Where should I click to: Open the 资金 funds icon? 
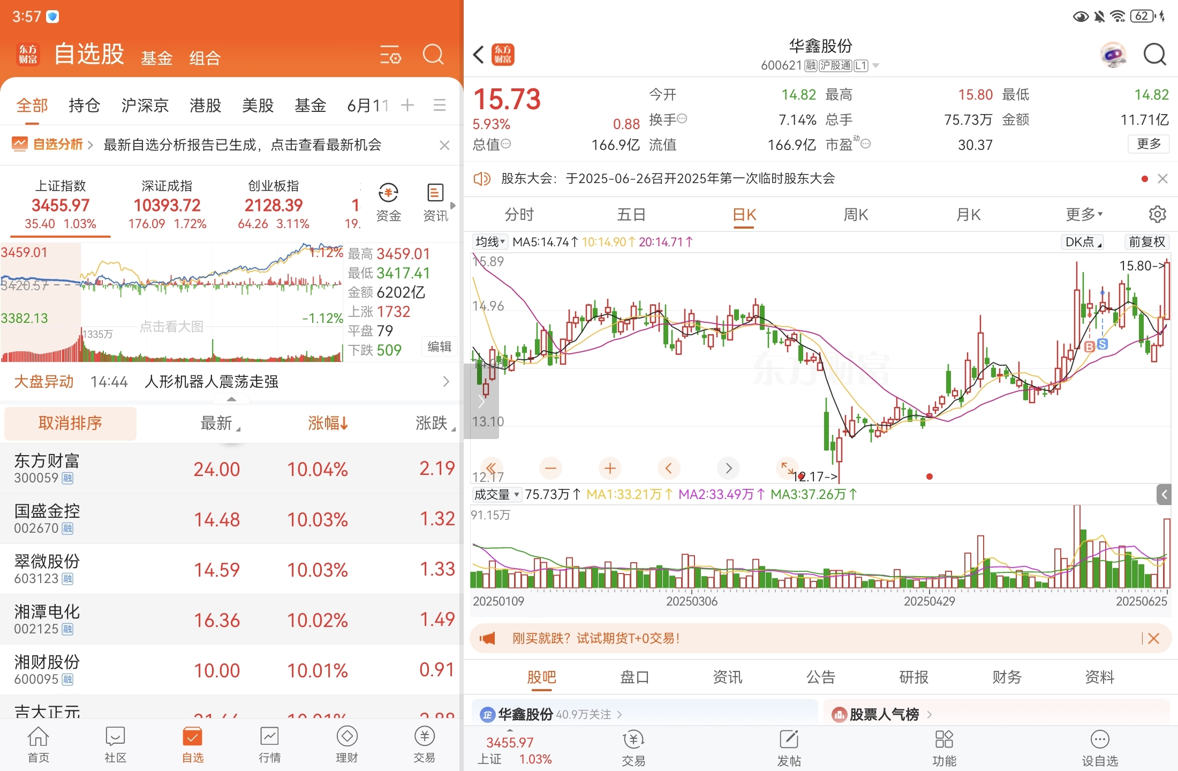pyautogui.click(x=388, y=203)
